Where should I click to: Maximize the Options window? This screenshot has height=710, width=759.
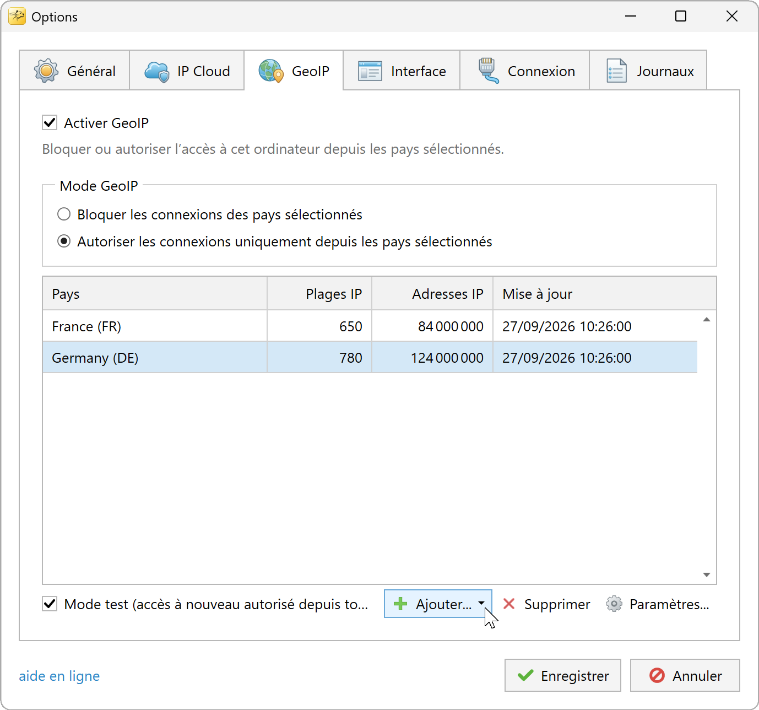click(681, 17)
